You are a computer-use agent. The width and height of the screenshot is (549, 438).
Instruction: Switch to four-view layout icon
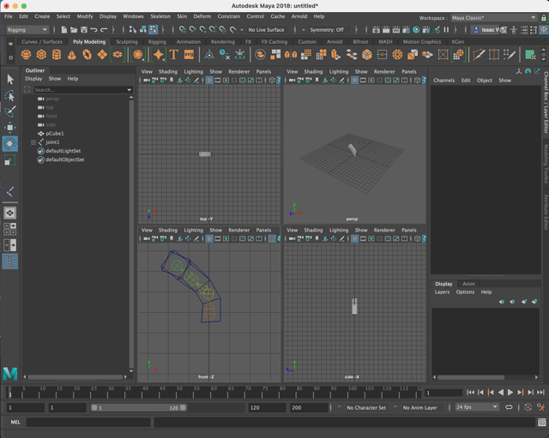[9, 229]
